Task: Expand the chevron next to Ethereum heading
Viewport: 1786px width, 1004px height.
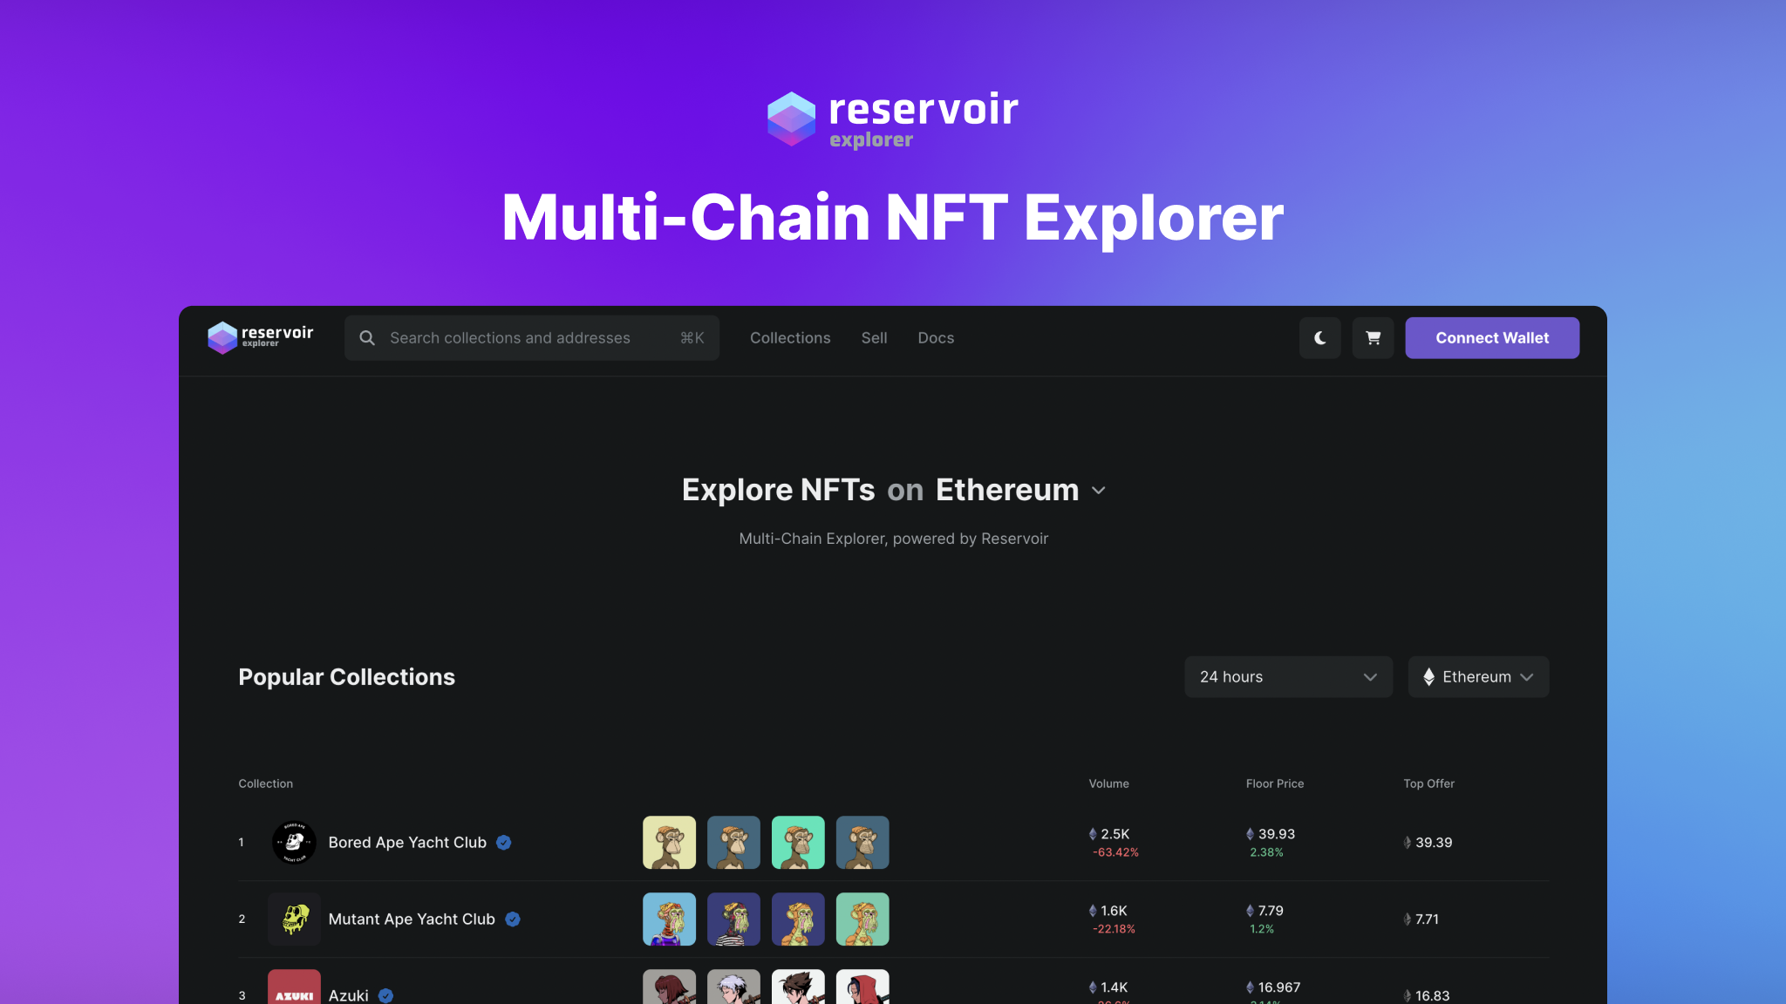Action: coord(1099,491)
